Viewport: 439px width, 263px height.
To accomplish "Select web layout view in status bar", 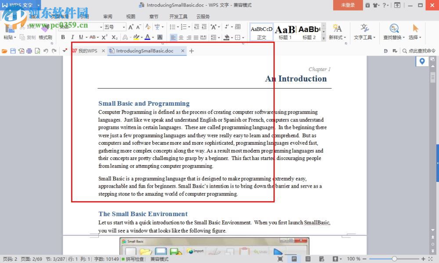I will point(322,259).
